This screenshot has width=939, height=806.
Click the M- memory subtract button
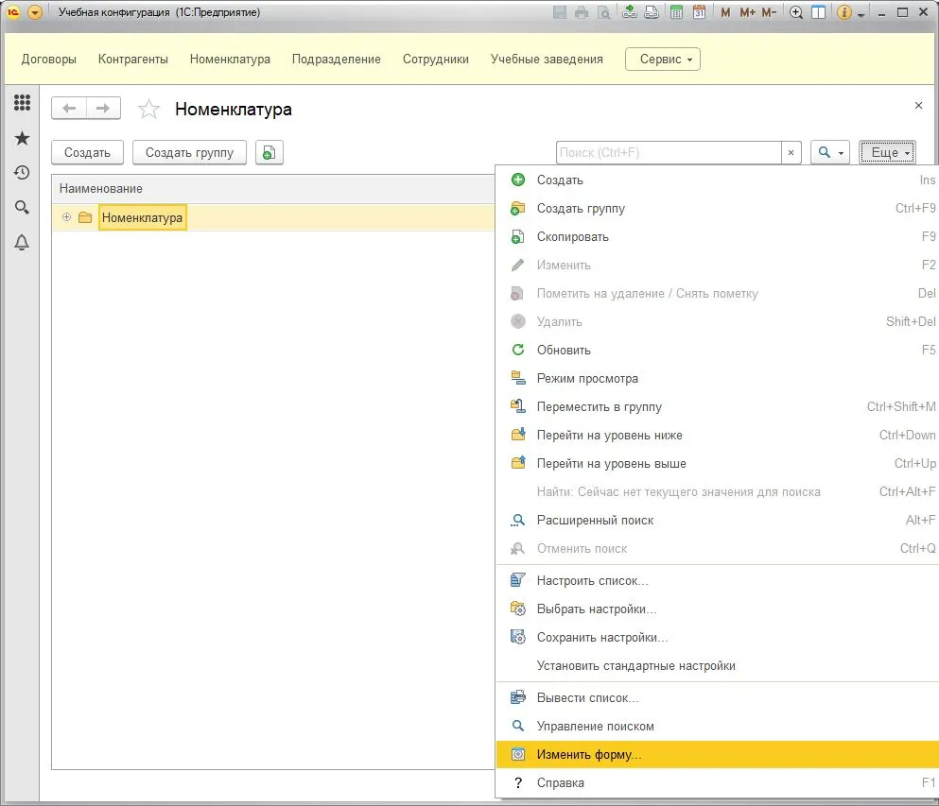point(769,12)
